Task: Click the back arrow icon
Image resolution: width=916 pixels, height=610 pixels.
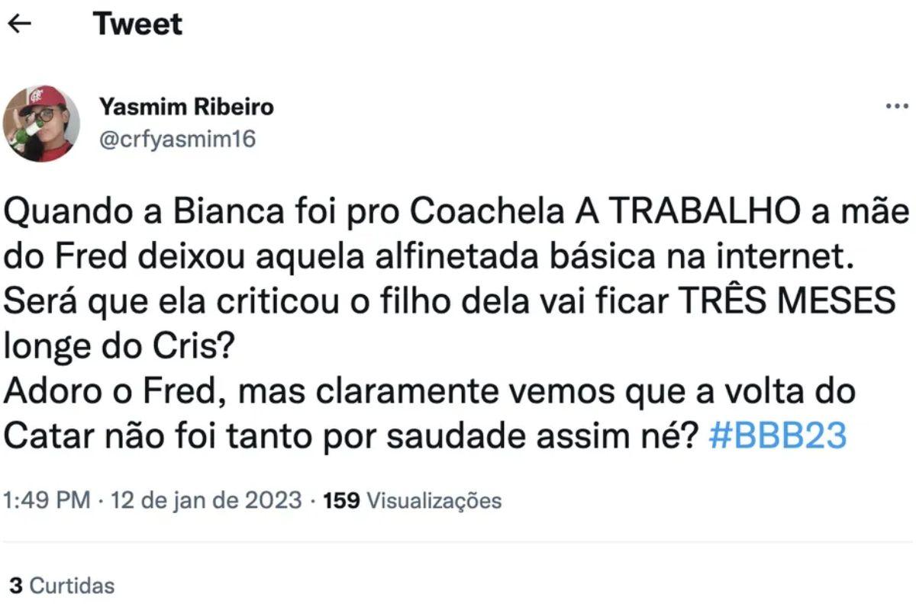Action: (19, 24)
